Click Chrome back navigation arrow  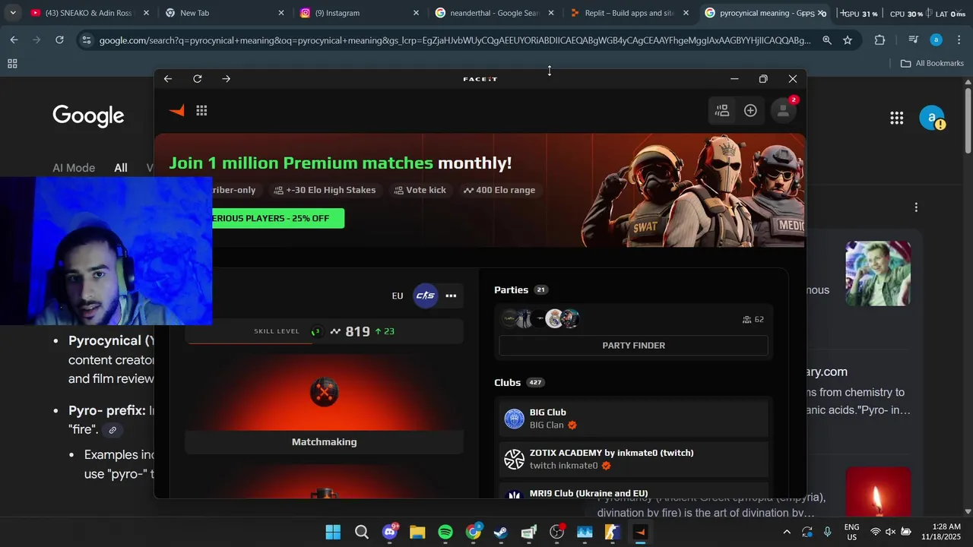click(x=14, y=40)
